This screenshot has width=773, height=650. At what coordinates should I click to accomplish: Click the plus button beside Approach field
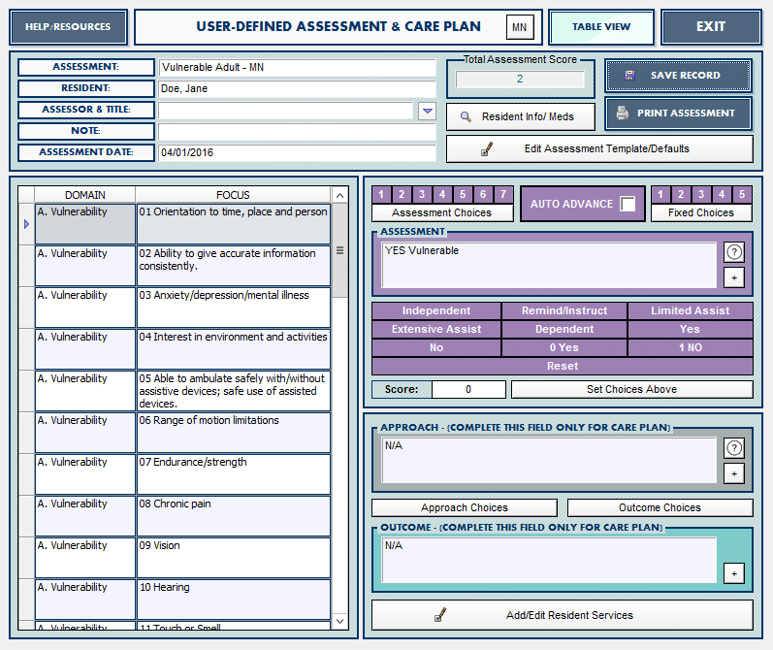click(734, 474)
